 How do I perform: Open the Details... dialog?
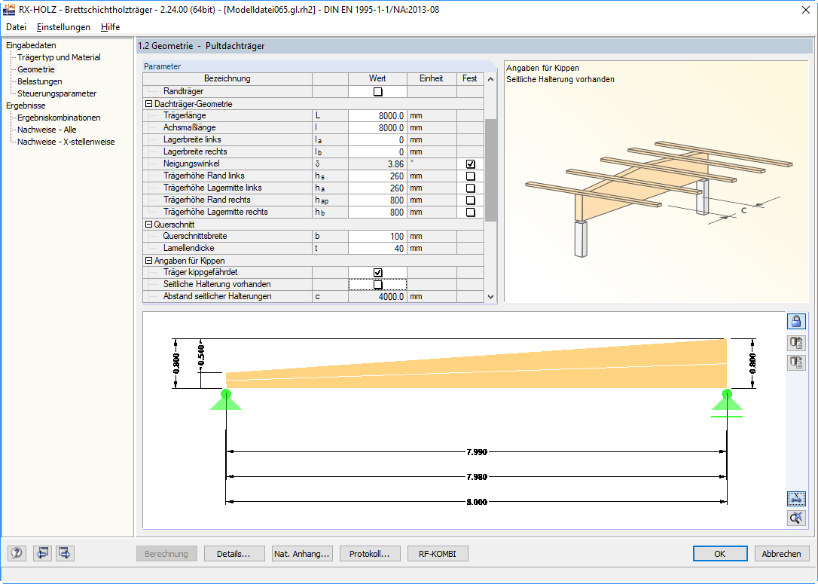pyautogui.click(x=233, y=554)
